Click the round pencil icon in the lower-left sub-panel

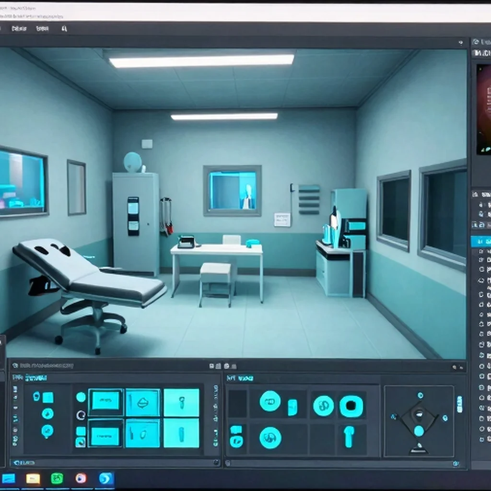tap(47, 414)
